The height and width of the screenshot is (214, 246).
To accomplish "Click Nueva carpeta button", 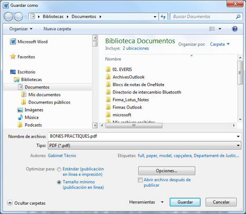I will tap(57, 29).
